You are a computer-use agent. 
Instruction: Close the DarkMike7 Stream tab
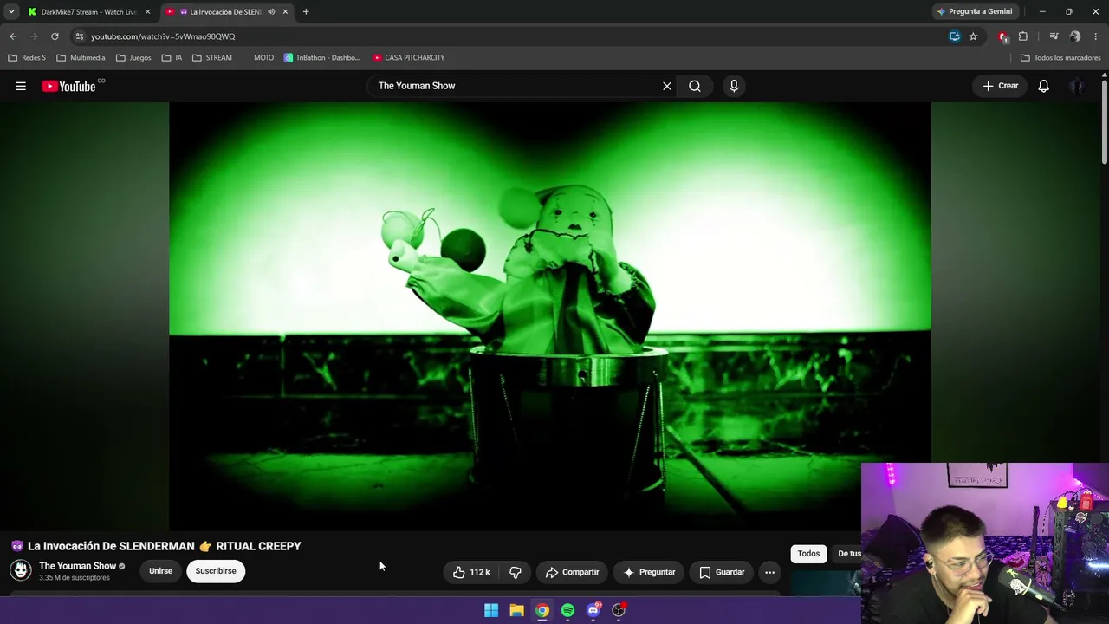[x=148, y=12]
